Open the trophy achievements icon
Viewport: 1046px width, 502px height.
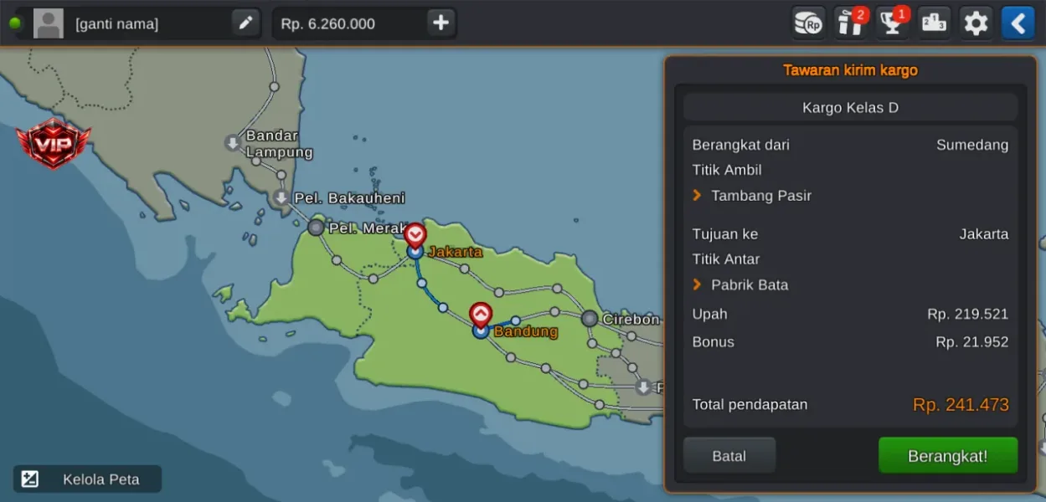tap(893, 23)
